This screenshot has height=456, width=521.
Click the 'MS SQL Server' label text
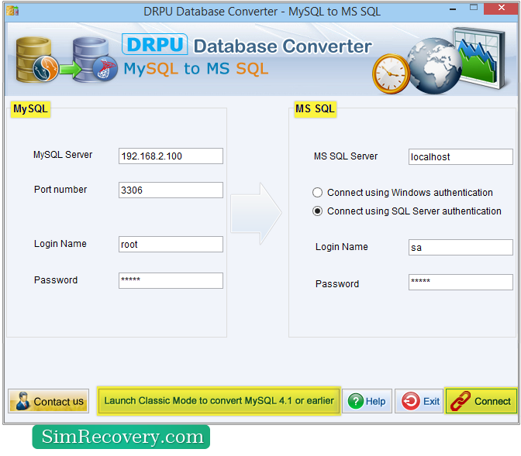[x=346, y=156]
